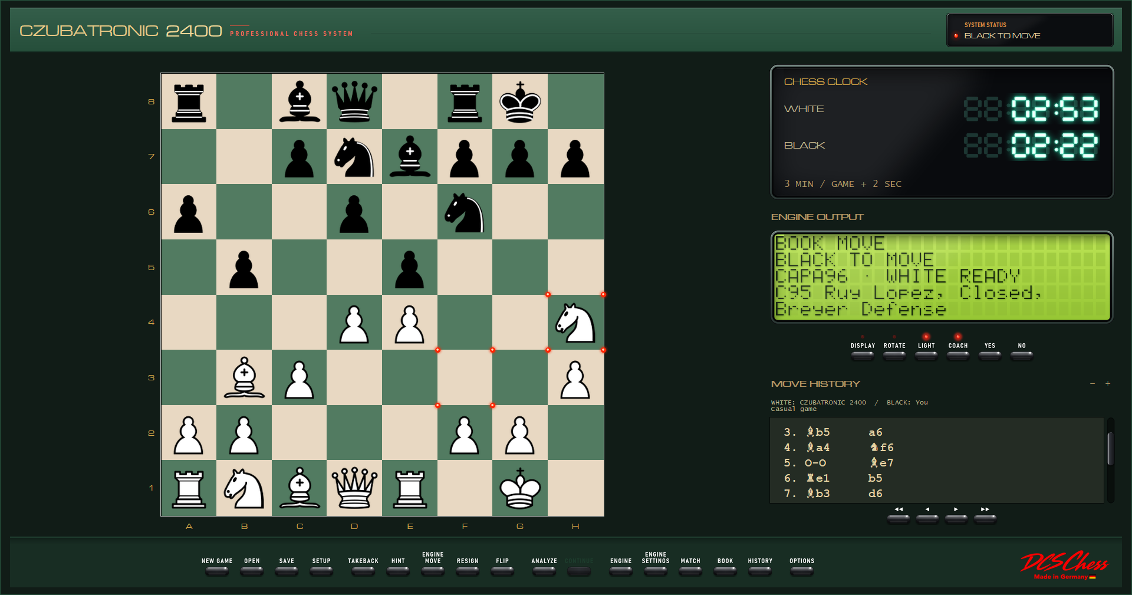Flip the chess board
The image size is (1132, 595).
pos(502,570)
